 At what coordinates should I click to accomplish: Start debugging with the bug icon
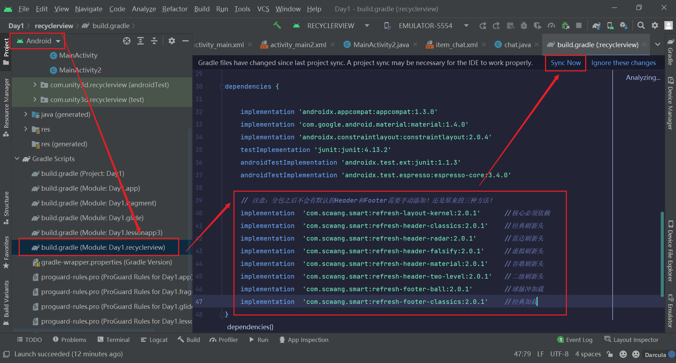[524, 25]
